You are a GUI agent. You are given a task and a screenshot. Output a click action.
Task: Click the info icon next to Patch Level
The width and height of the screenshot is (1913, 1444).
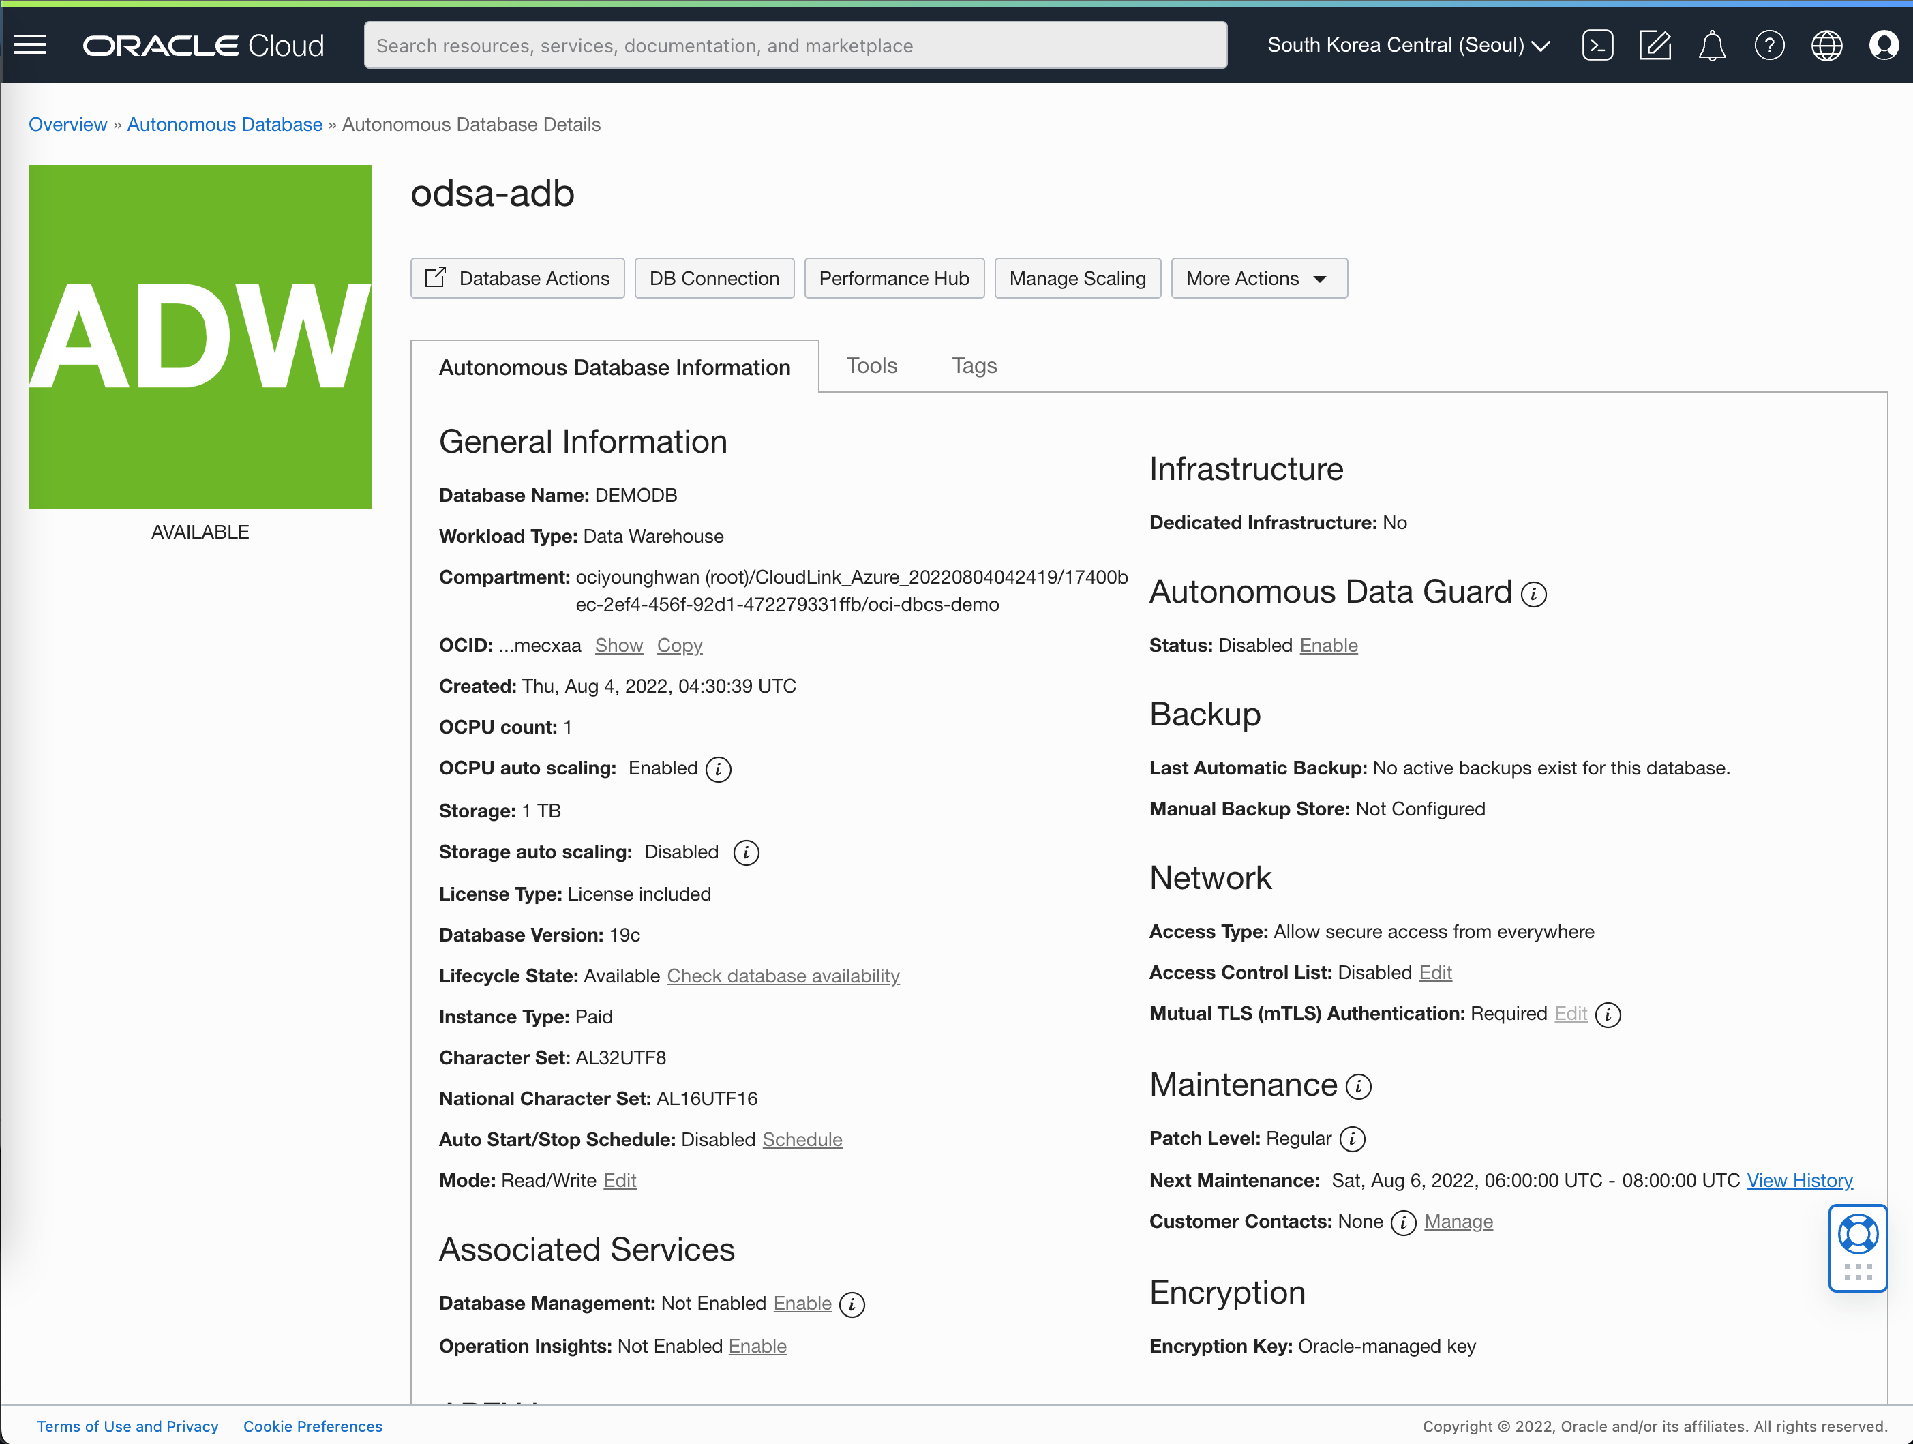point(1352,1140)
